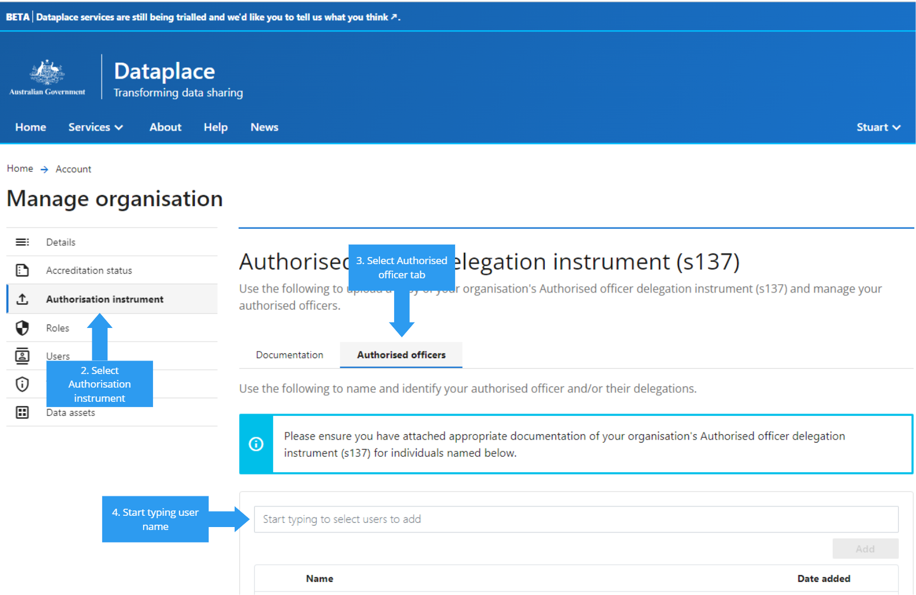Open Users in the sidebar

[112, 356]
